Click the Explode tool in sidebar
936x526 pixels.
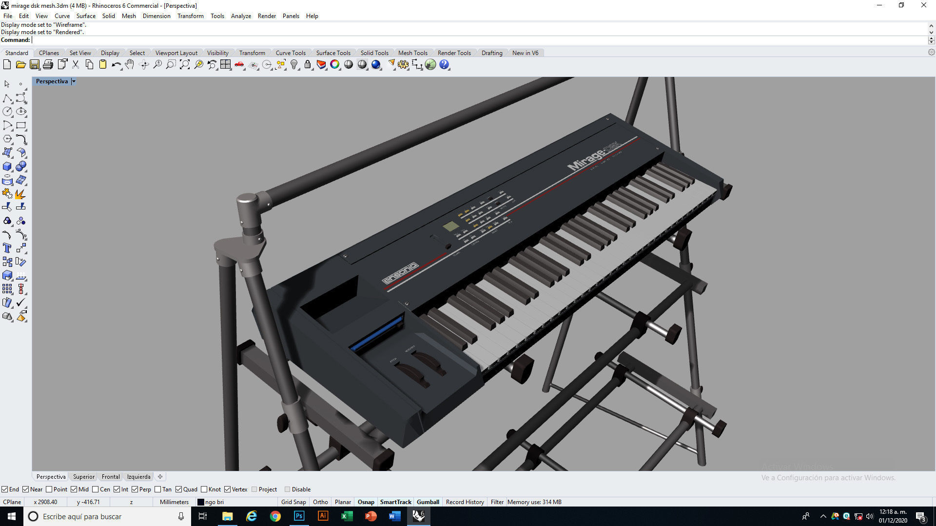(x=21, y=194)
